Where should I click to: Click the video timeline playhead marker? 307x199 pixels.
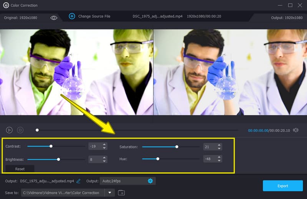tap(37, 130)
